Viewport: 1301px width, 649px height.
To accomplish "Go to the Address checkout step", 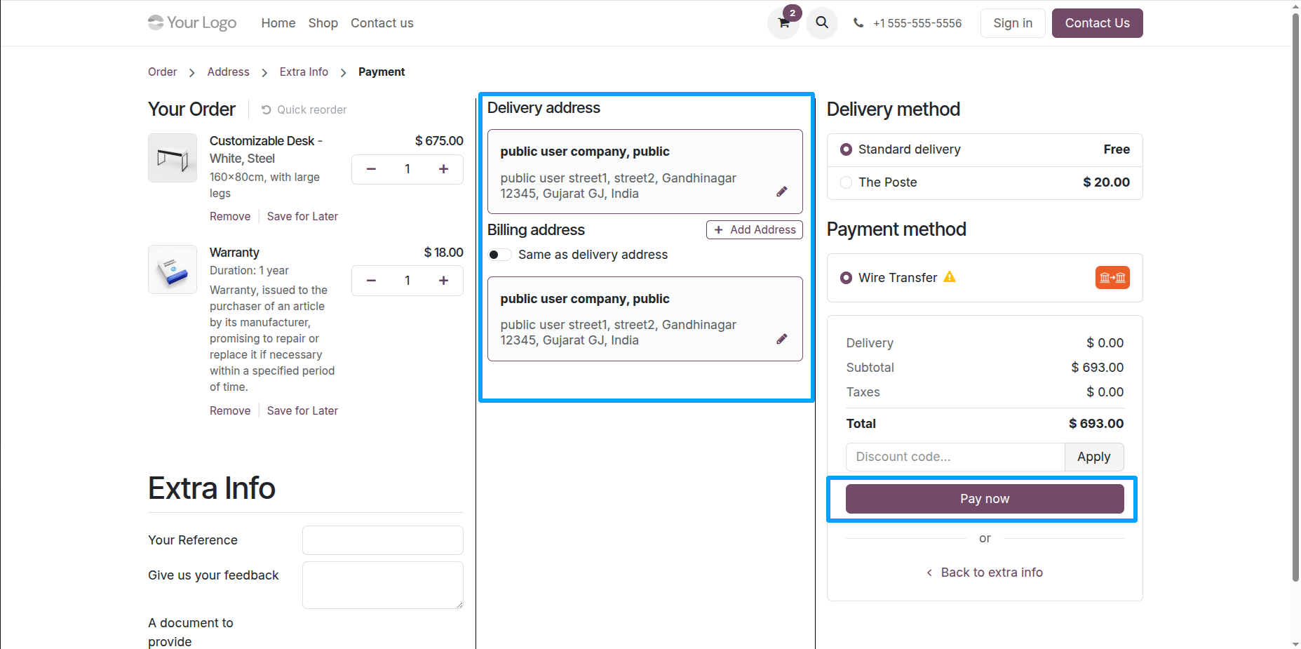I will (228, 72).
